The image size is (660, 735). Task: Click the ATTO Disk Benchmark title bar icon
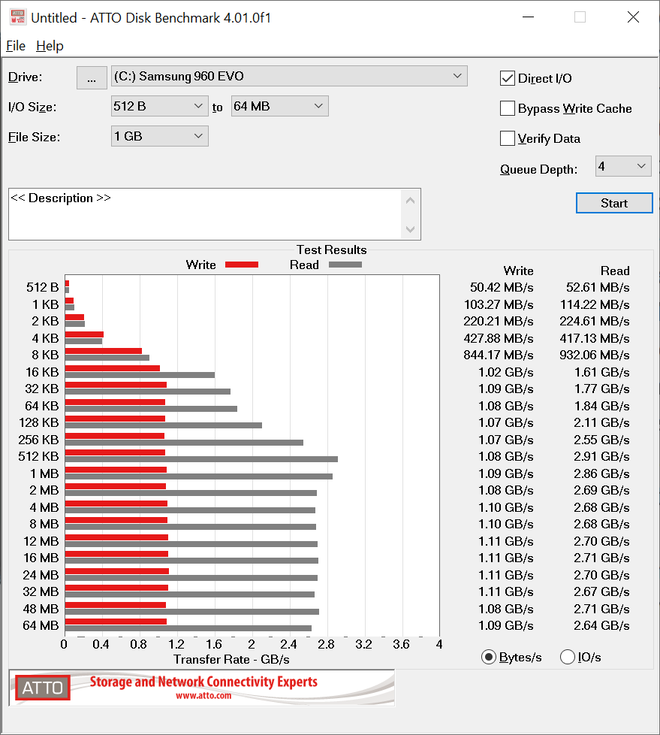[x=17, y=17]
